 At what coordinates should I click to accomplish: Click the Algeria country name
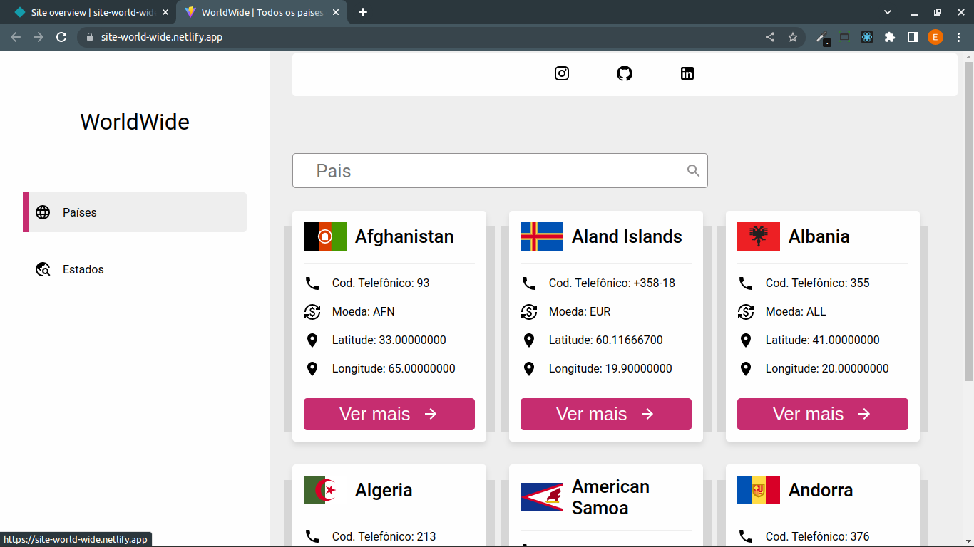(x=384, y=490)
